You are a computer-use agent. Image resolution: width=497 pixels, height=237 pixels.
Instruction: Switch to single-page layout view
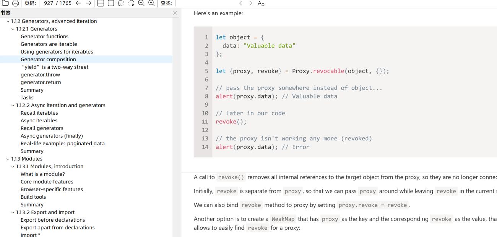(110, 3)
